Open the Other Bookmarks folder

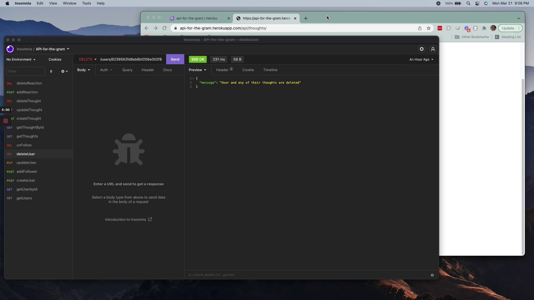click(x=472, y=37)
